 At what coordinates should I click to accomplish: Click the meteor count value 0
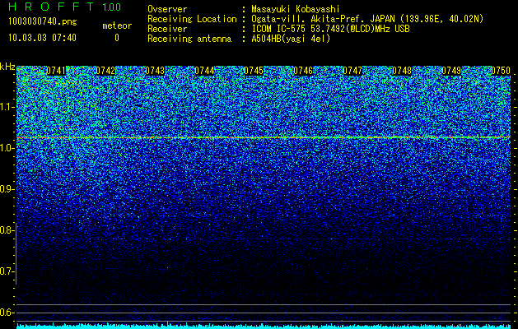tap(117, 38)
